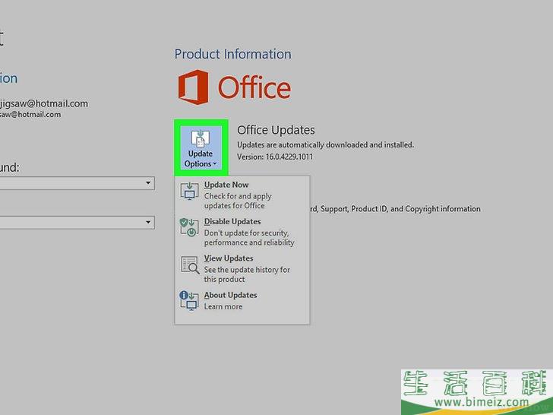
Task: Click the Product Information heading
Action: [232, 54]
